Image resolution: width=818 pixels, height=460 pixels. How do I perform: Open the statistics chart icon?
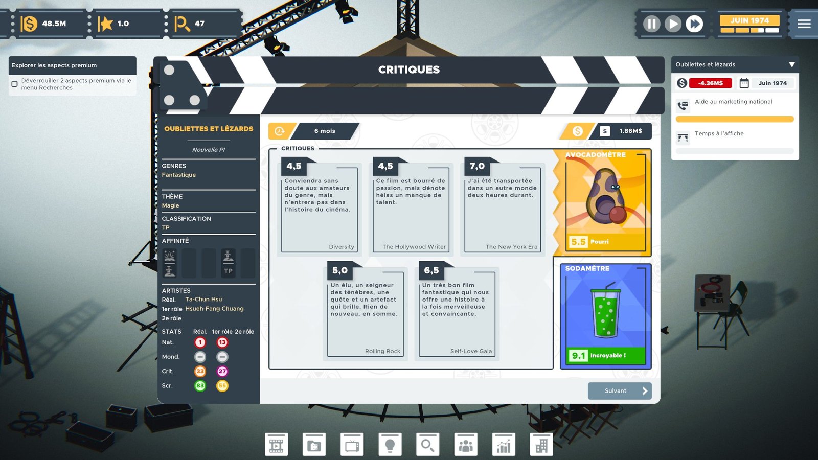pos(504,445)
